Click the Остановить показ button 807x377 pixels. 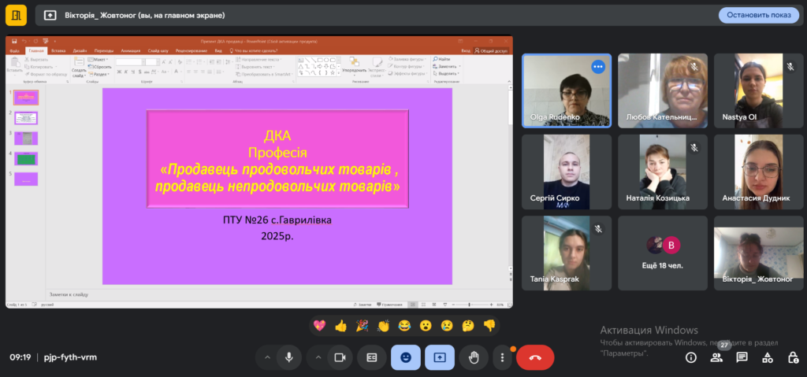click(x=758, y=15)
